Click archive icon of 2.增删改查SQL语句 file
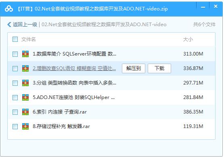This screenshot has height=157, width=224. click(x=25, y=68)
